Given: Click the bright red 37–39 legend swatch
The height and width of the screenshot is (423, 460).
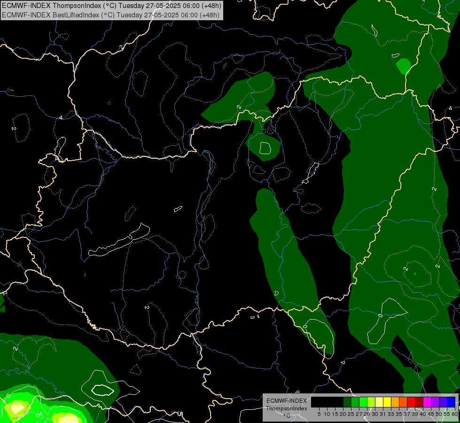Looking at the screenshot, I should (411, 402).
